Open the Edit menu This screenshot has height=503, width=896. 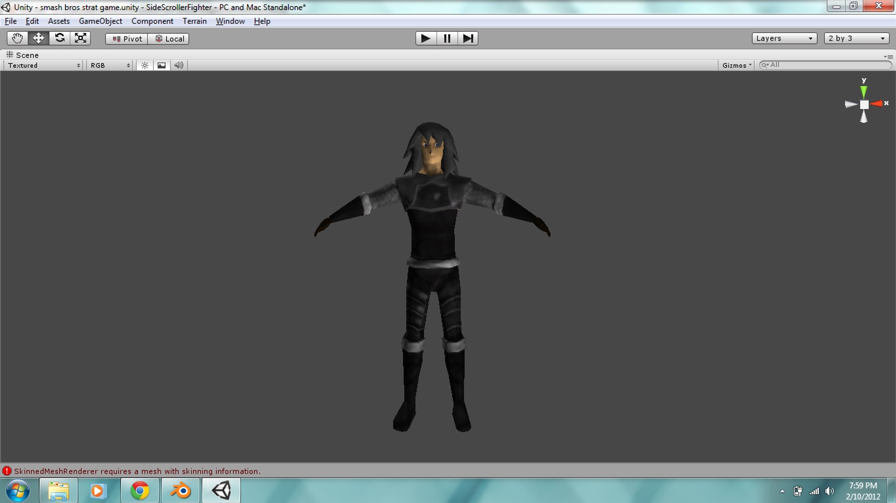[32, 21]
